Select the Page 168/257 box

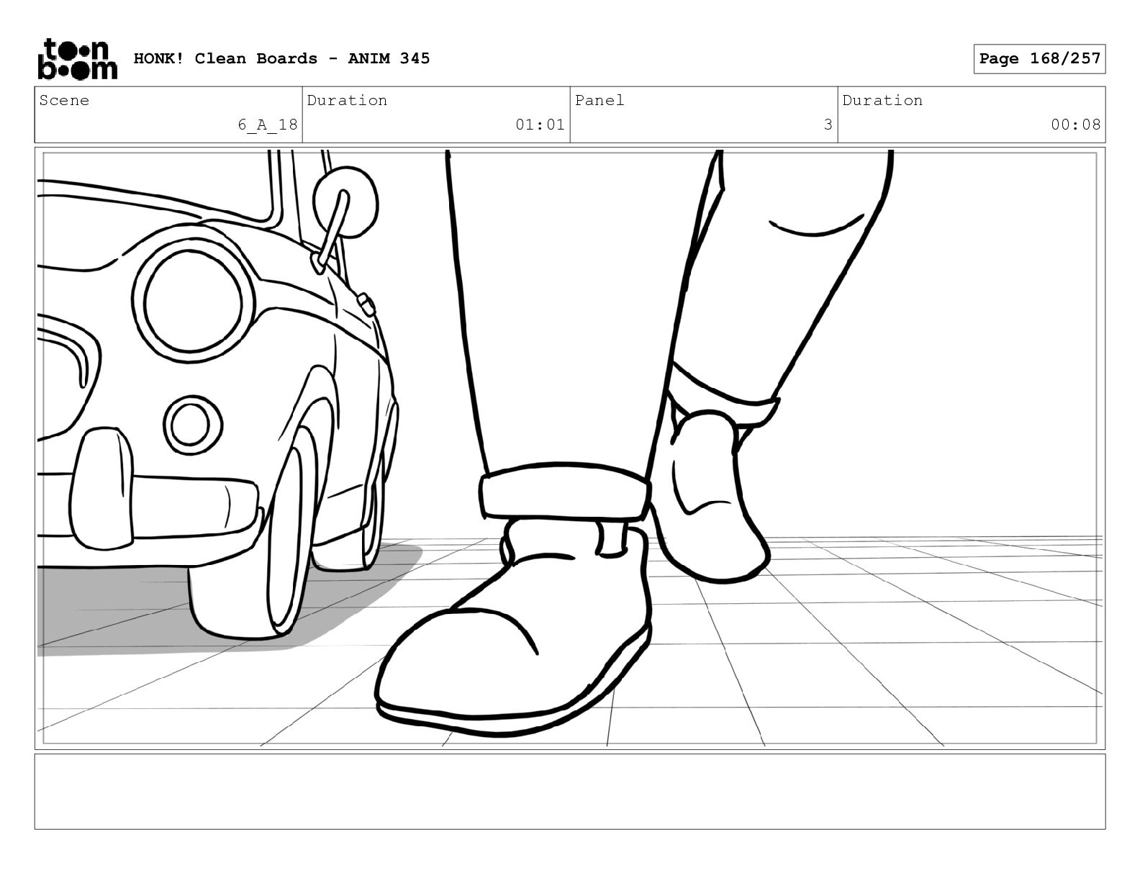click(1039, 58)
